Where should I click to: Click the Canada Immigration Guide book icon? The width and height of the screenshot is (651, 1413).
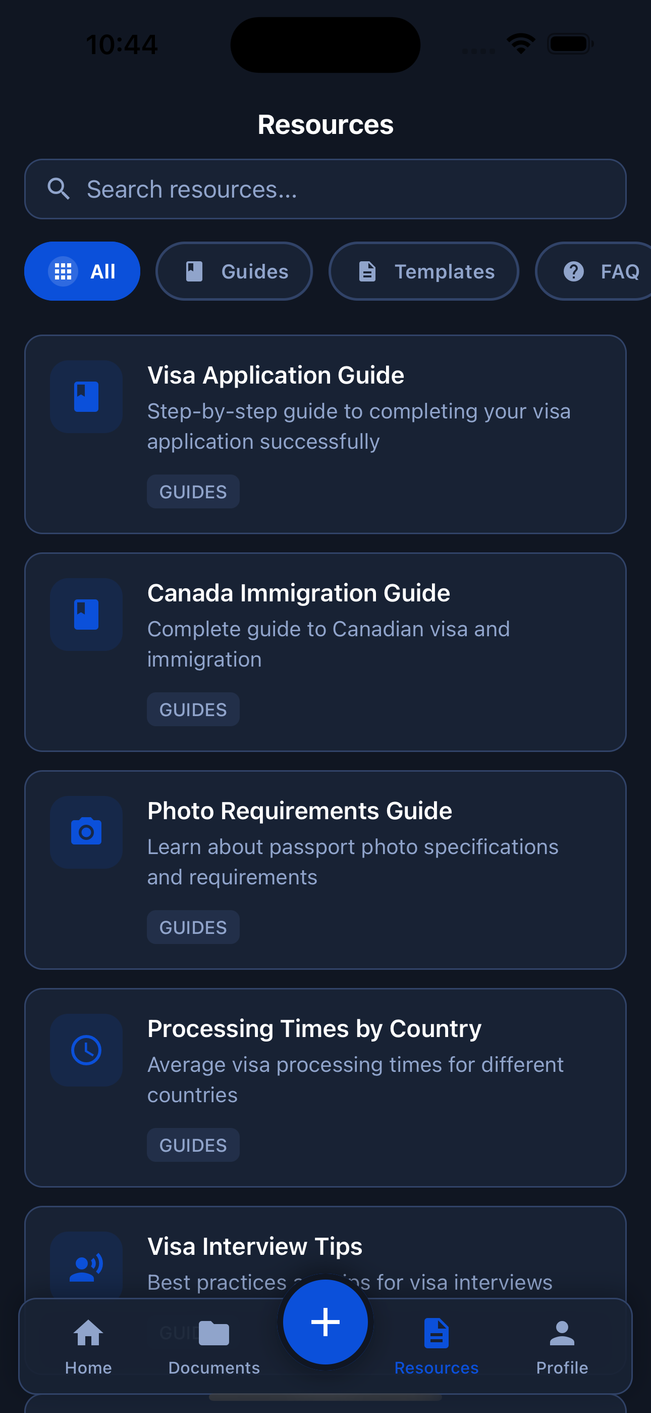coord(86,615)
